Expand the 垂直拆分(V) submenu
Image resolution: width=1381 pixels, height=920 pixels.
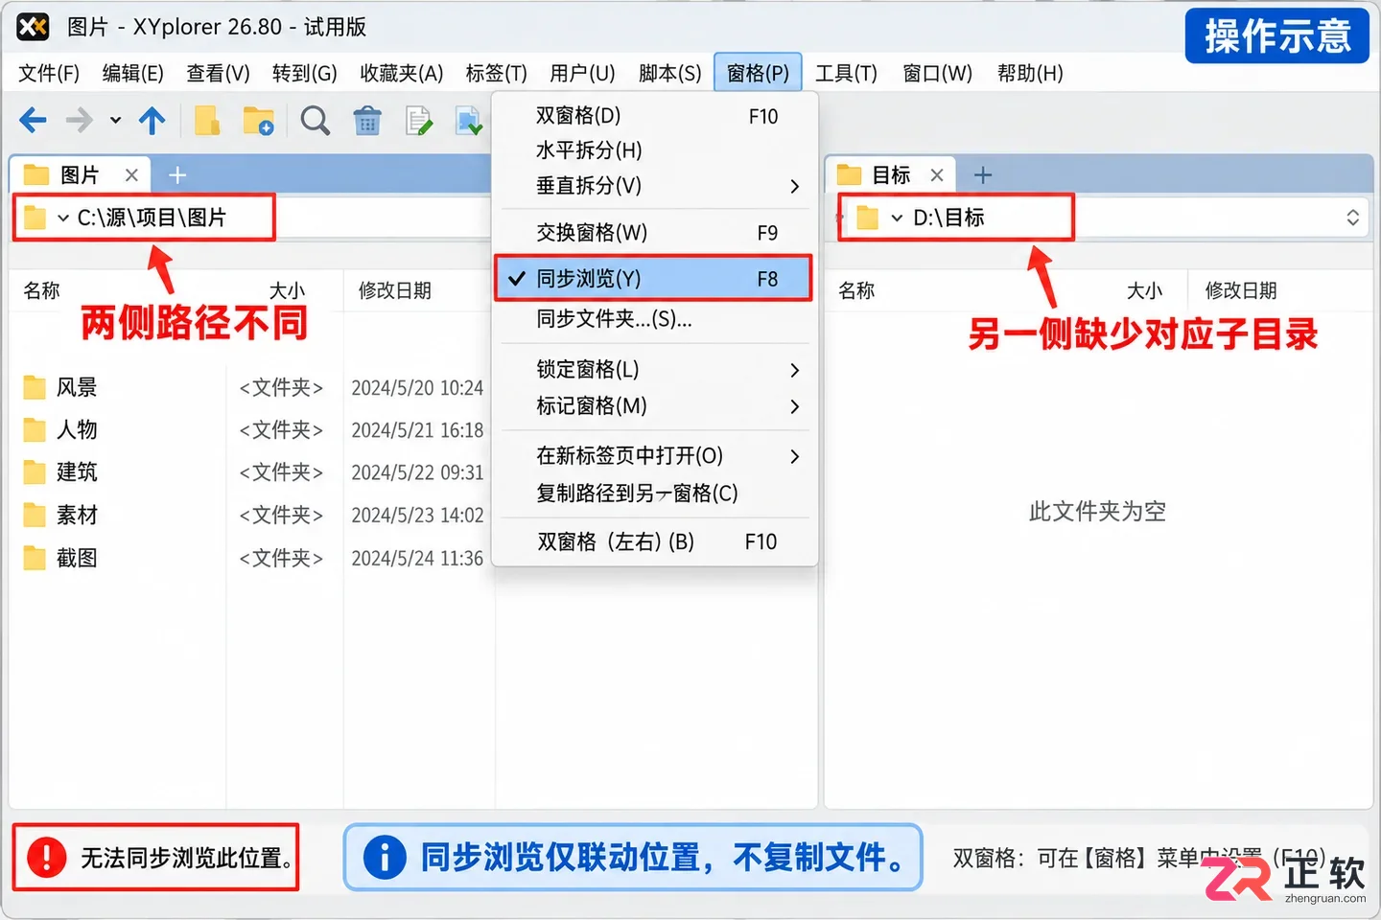point(794,186)
